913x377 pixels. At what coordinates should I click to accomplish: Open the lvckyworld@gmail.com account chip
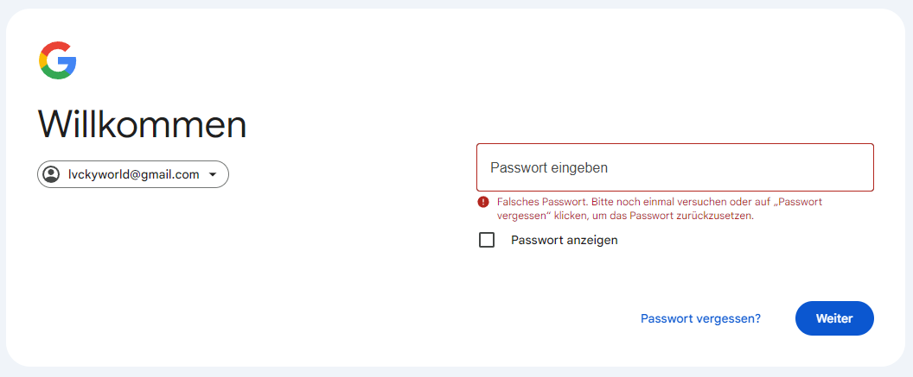133,174
